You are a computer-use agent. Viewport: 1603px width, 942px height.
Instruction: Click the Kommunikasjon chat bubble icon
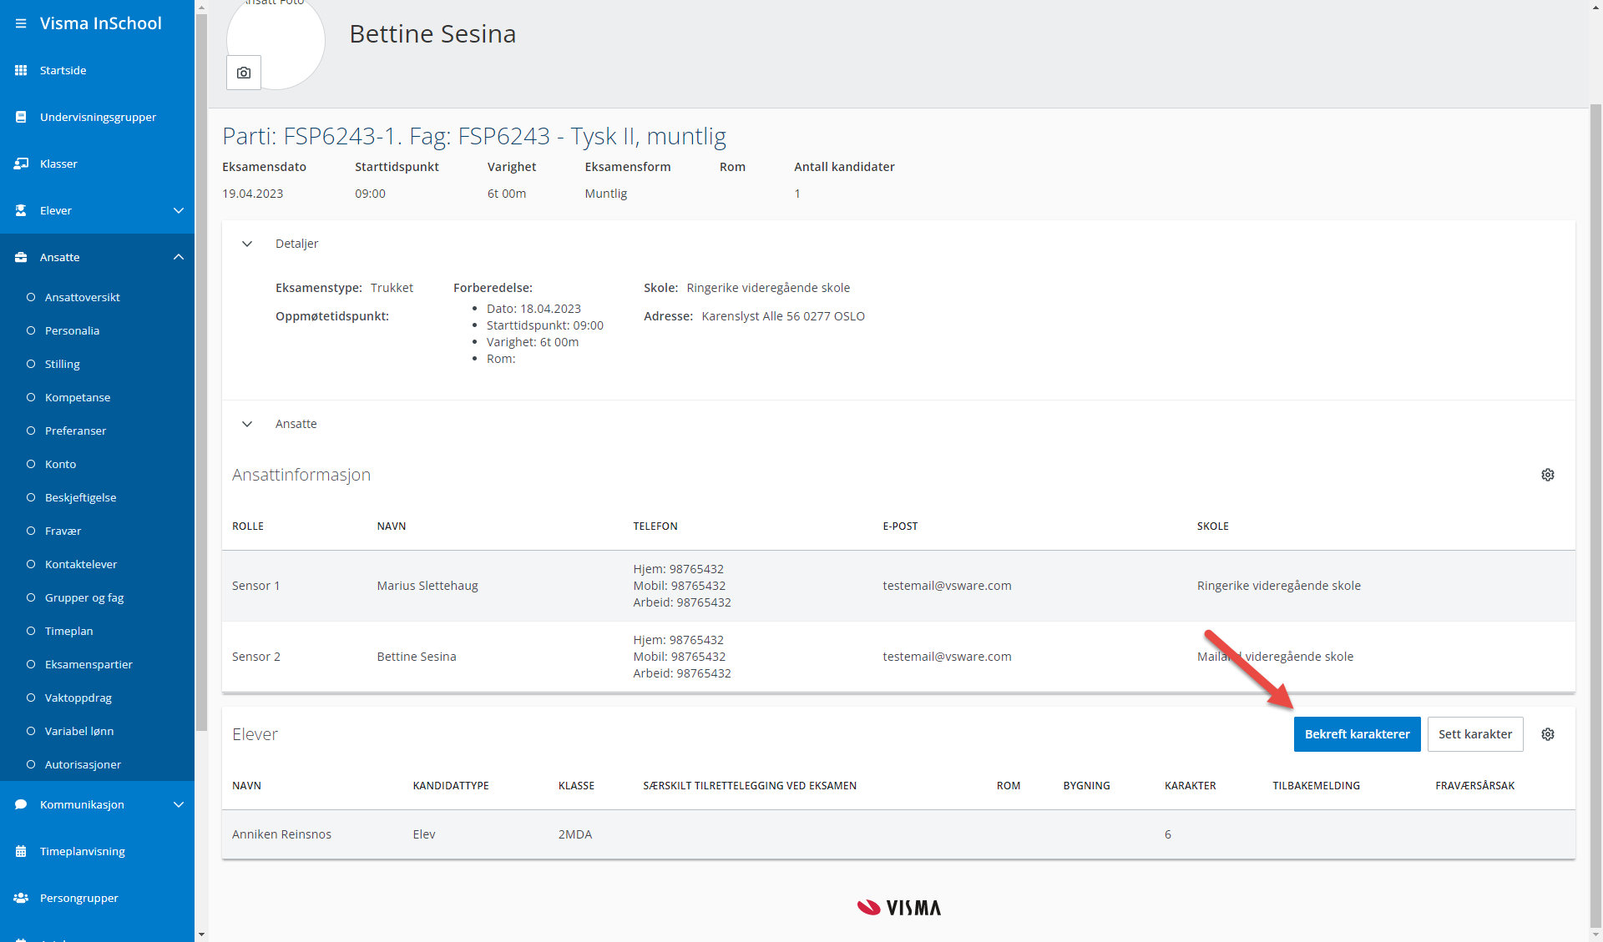click(21, 804)
